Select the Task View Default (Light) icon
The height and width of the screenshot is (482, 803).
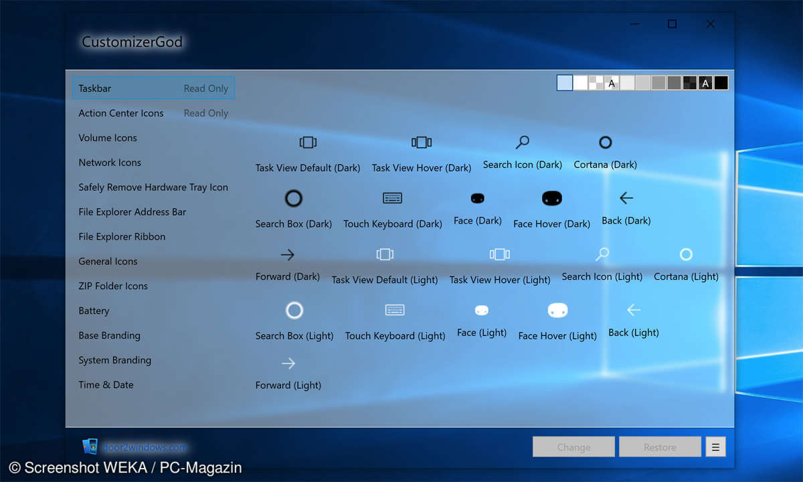(385, 254)
